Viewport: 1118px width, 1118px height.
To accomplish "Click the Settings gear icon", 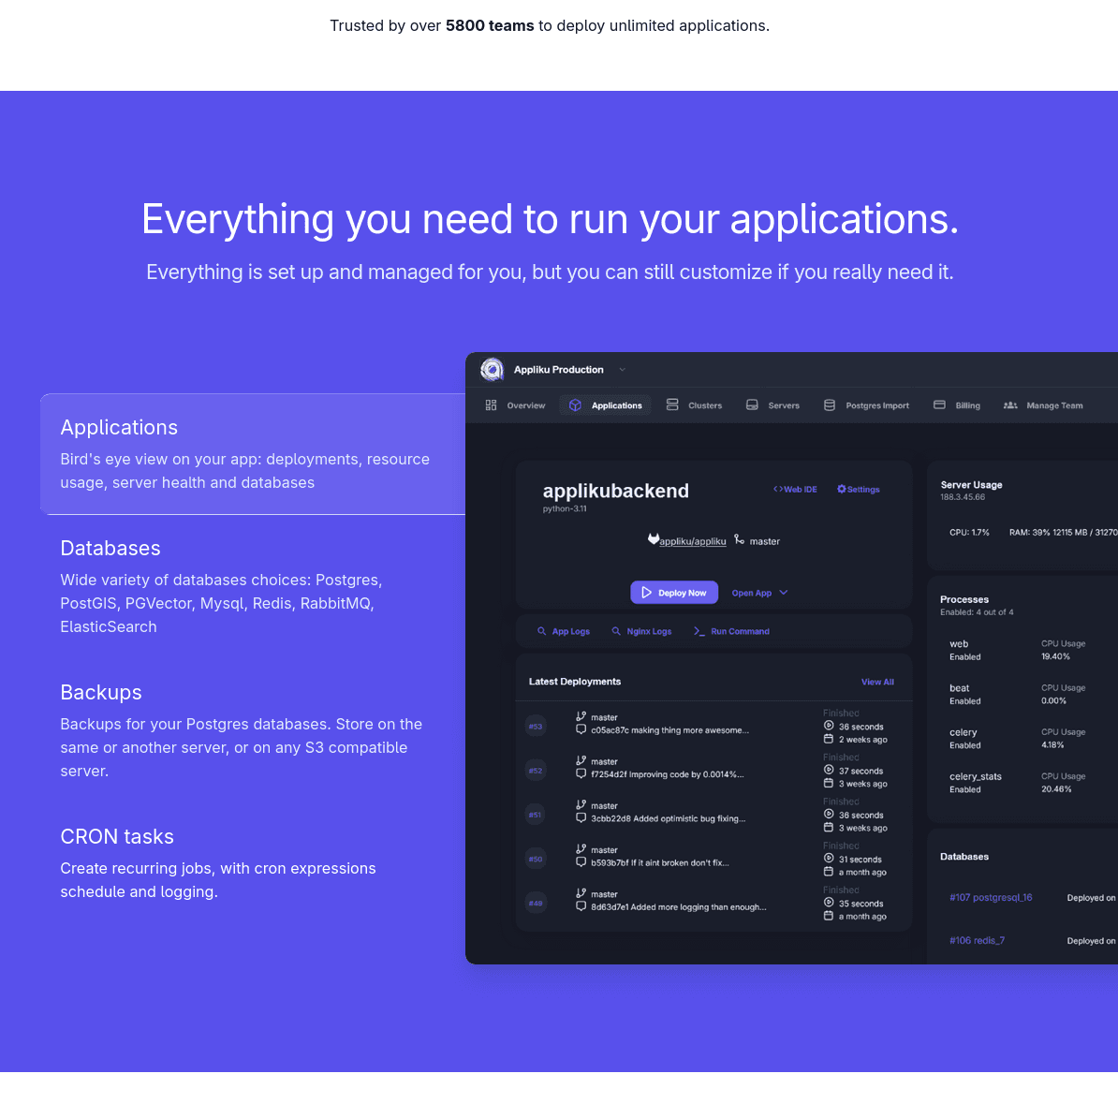I will 842,489.
